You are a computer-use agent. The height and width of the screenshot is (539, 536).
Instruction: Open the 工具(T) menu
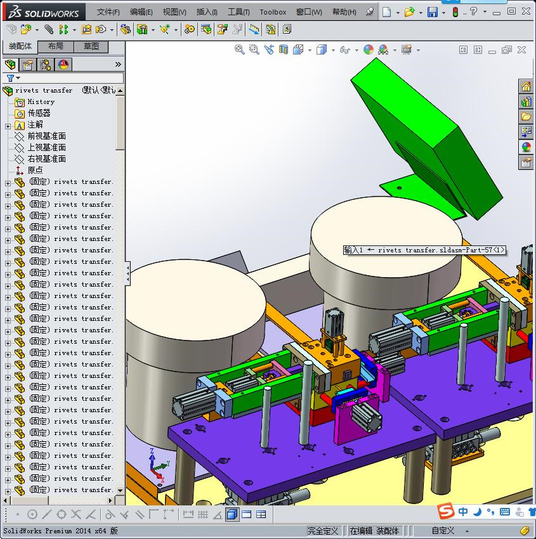pos(239,12)
